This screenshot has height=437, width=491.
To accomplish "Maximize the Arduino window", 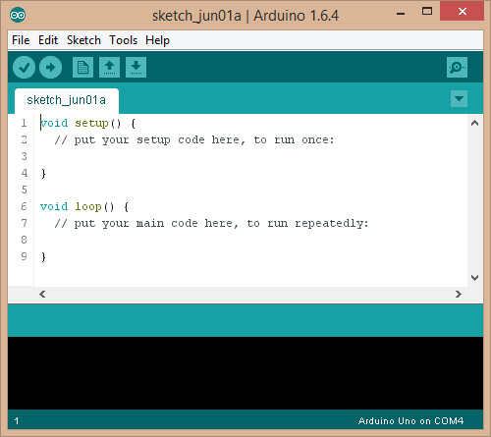I will tap(427, 12).
